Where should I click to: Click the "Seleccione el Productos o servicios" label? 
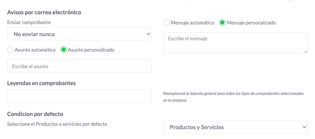[x=57, y=124]
